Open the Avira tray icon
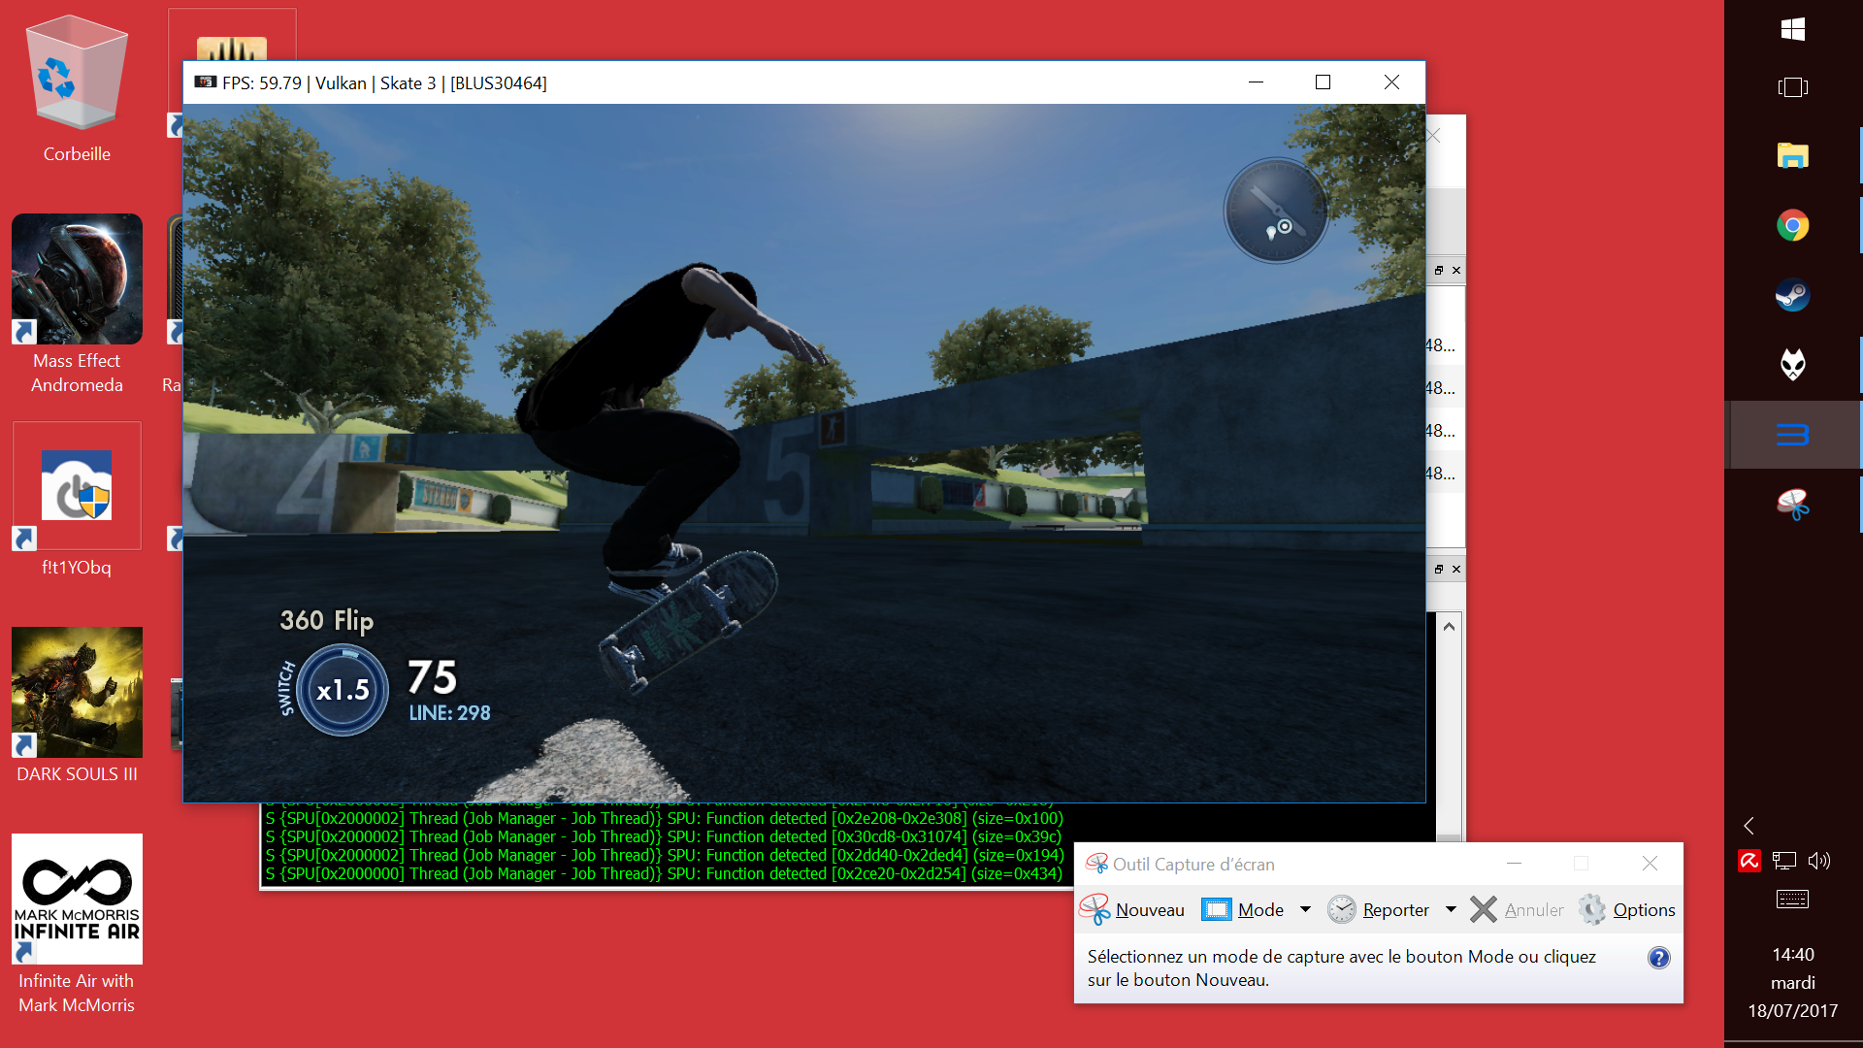1863x1048 pixels. pos(1749,861)
